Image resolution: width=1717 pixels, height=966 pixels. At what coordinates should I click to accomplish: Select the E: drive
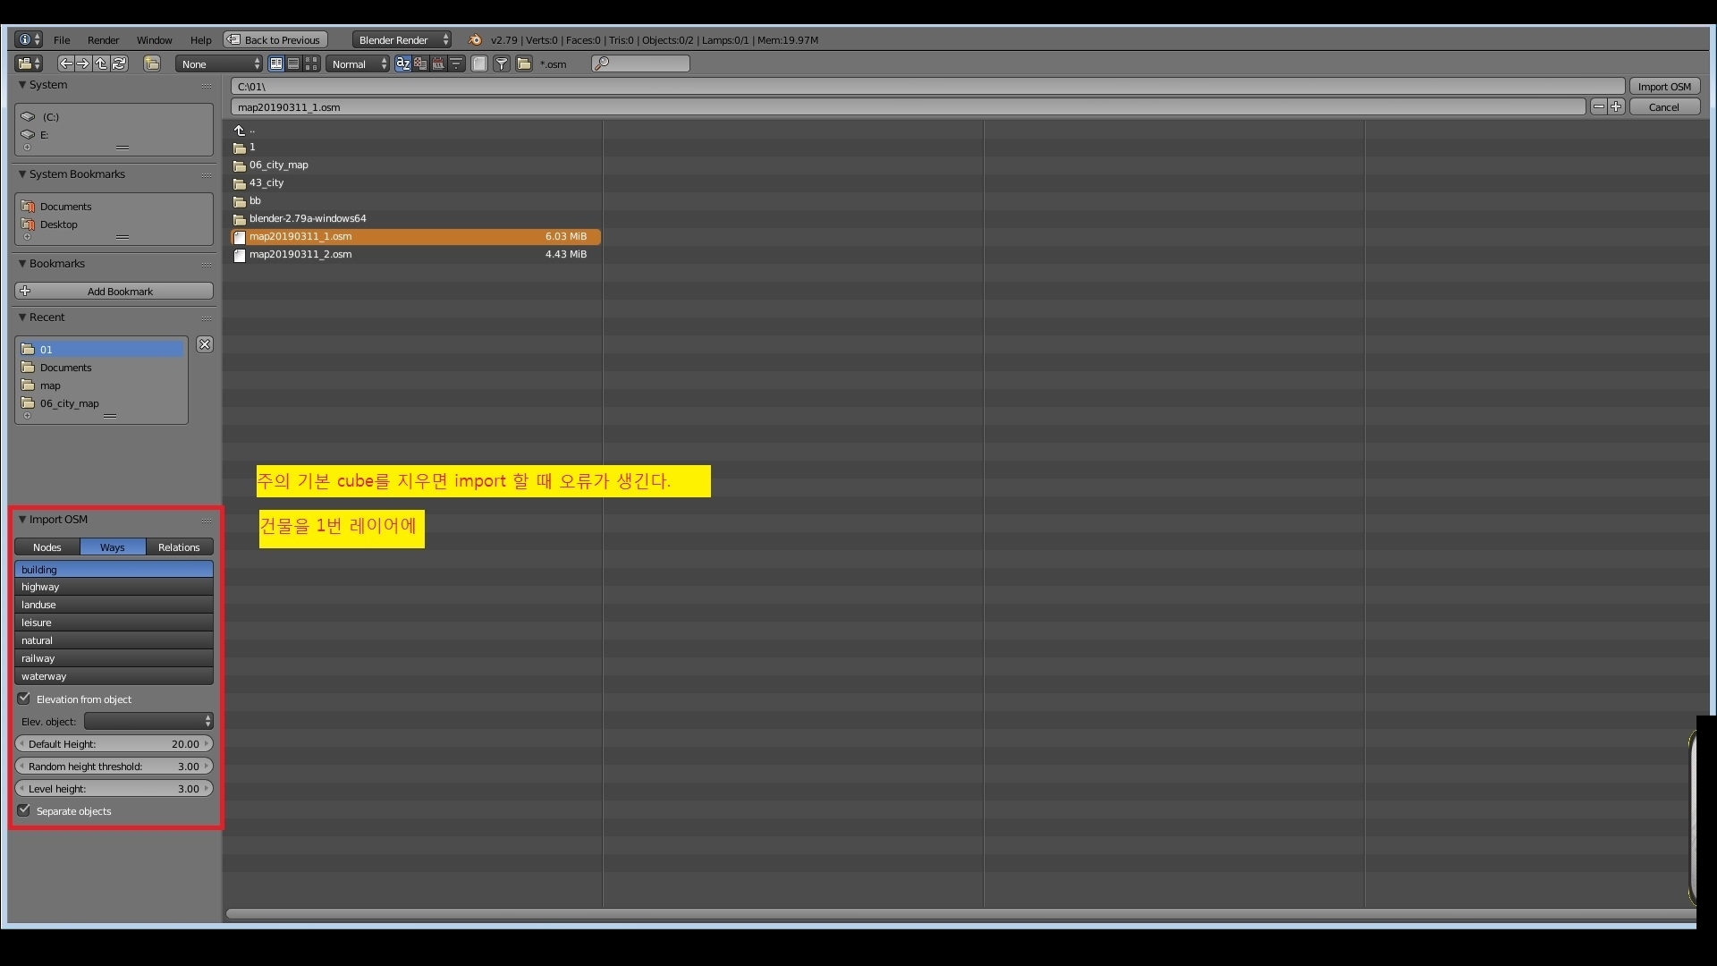[x=114, y=135]
